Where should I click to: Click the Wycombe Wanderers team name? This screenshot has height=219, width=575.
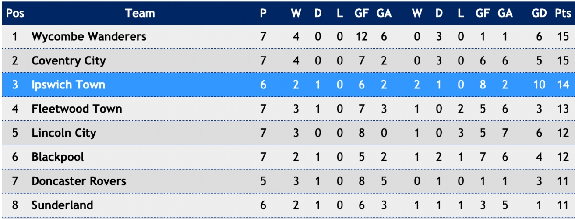click(x=89, y=36)
